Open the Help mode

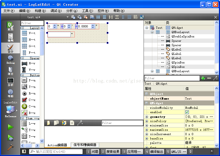coord(10,93)
